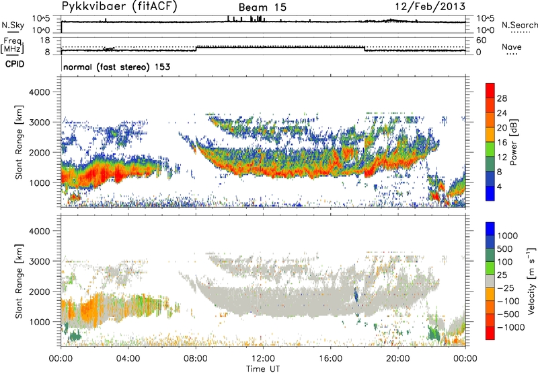Click the Velocity [m s-1] color bar title

tap(531, 281)
